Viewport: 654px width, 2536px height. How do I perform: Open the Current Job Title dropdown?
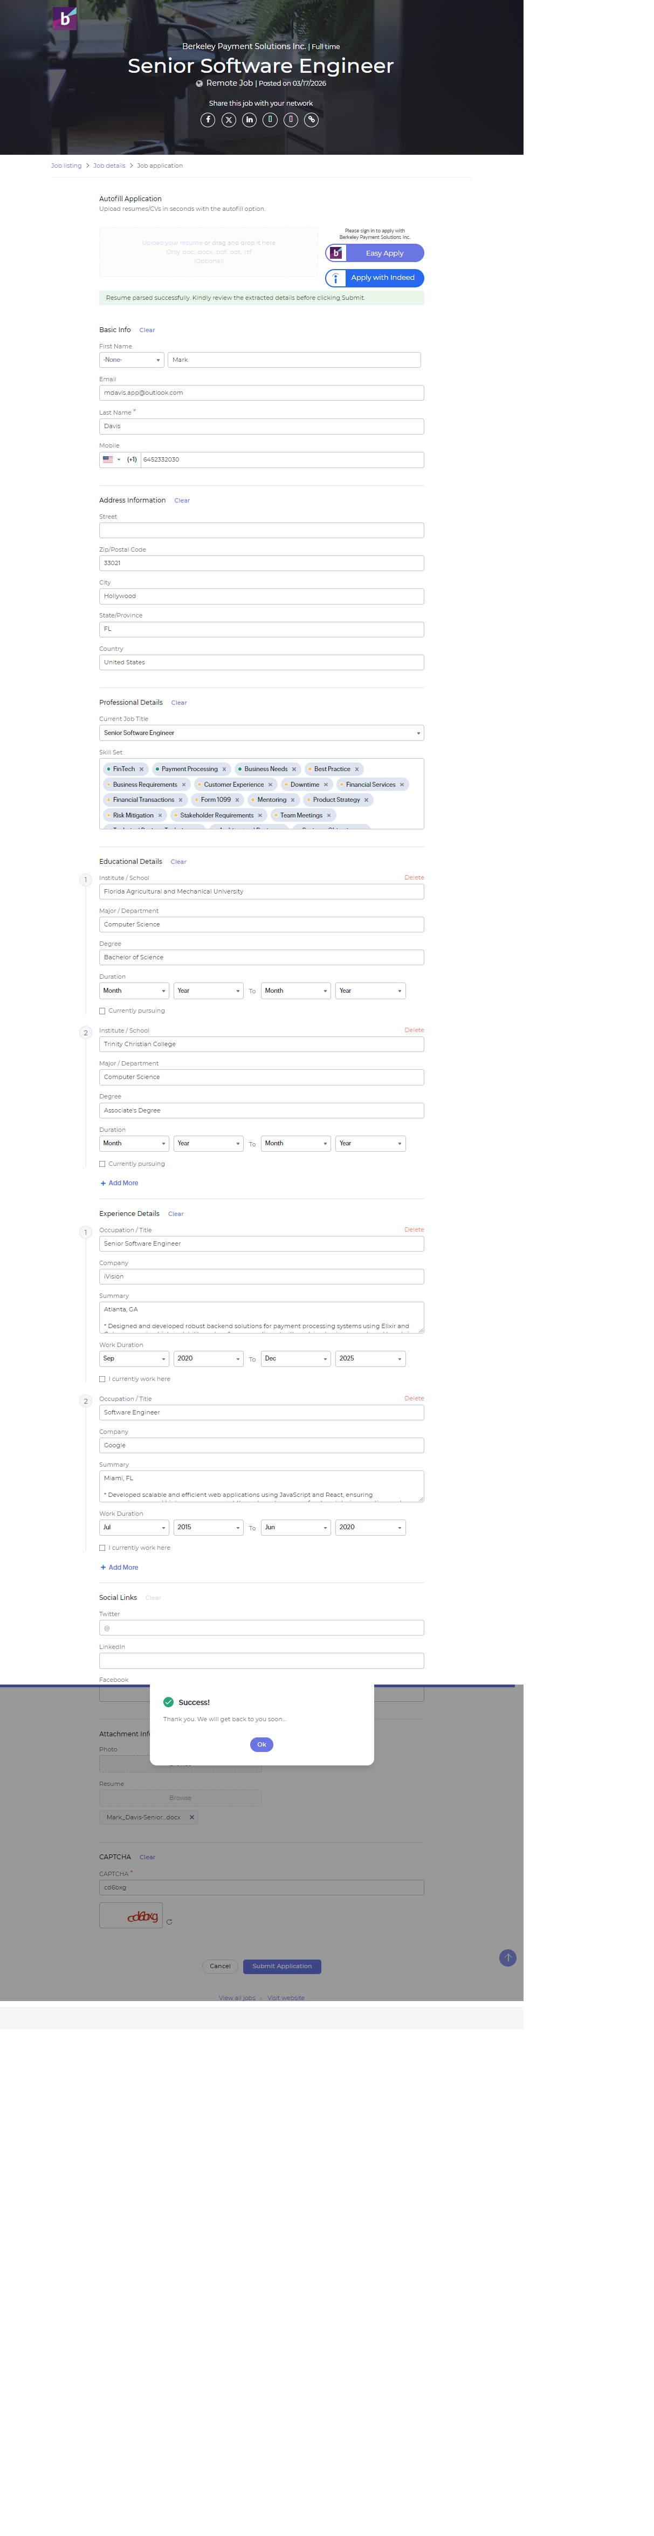click(261, 733)
